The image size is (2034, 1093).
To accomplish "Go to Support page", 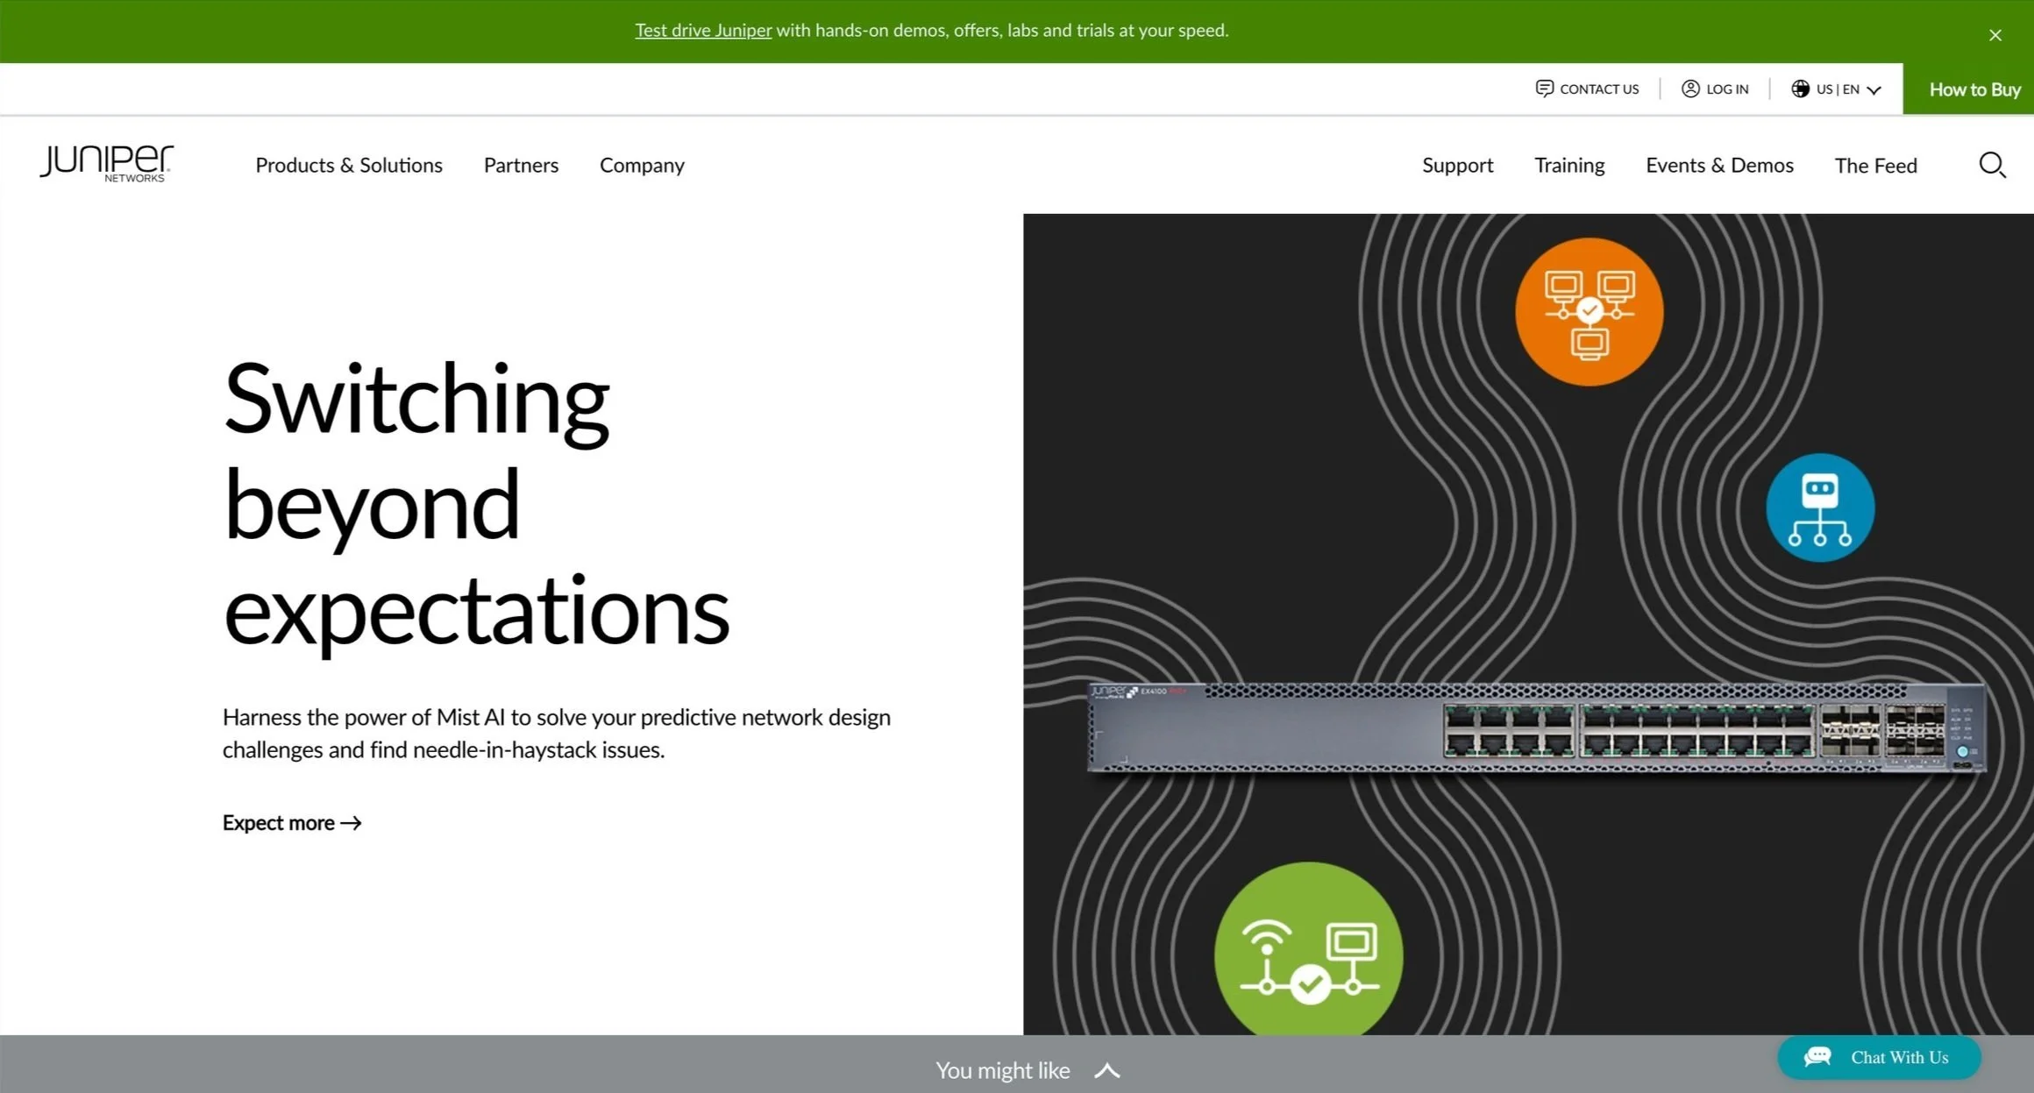I will coord(1457,165).
